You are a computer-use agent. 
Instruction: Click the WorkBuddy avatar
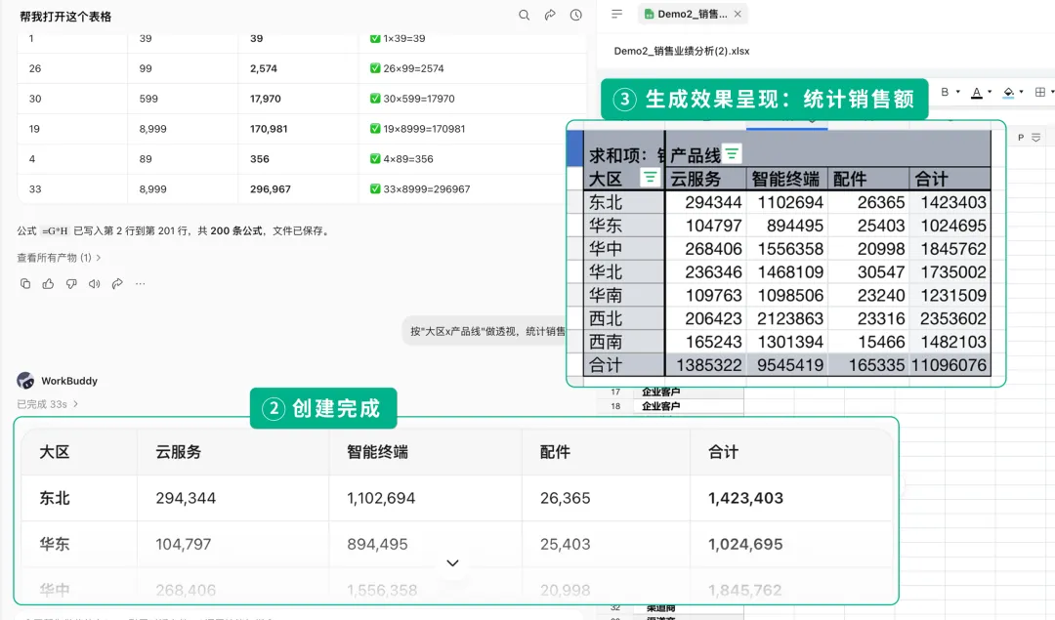click(25, 381)
